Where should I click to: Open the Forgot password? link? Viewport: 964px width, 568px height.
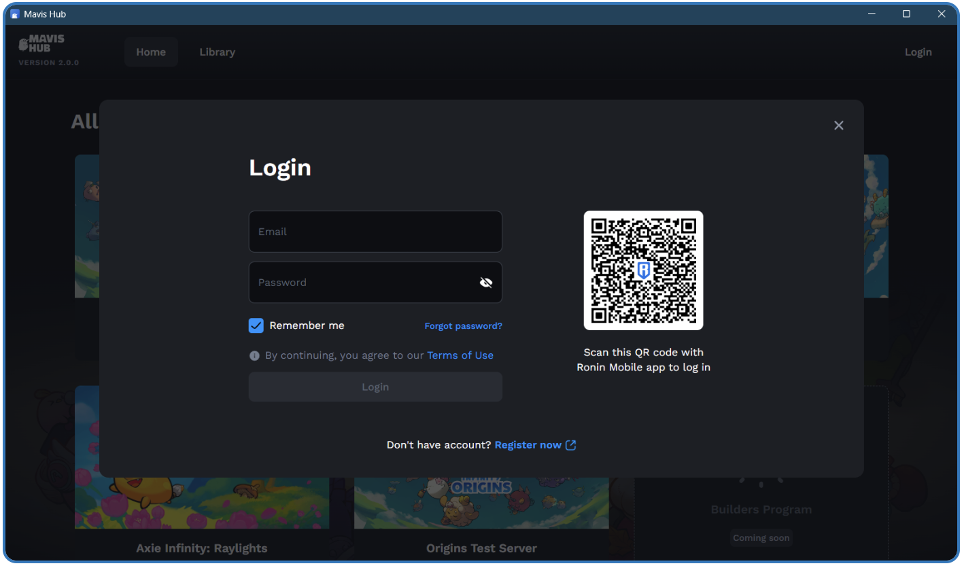[x=463, y=326]
